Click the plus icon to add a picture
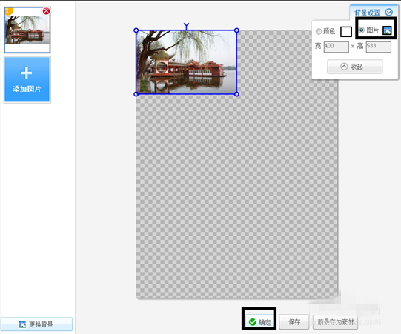 (x=27, y=73)
